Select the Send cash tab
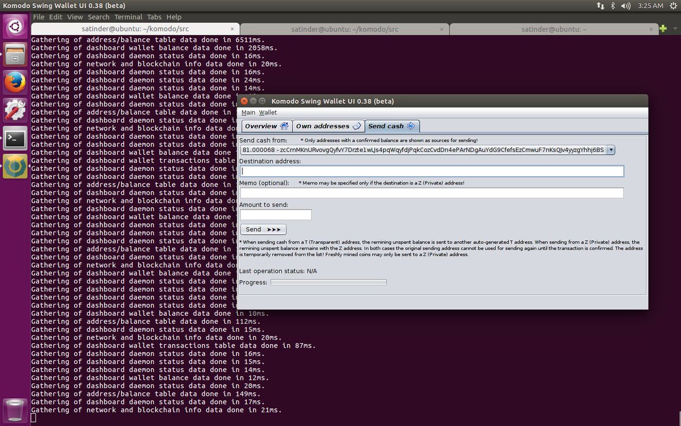Viewport: 681px width, 426px height. coord(392,126)
